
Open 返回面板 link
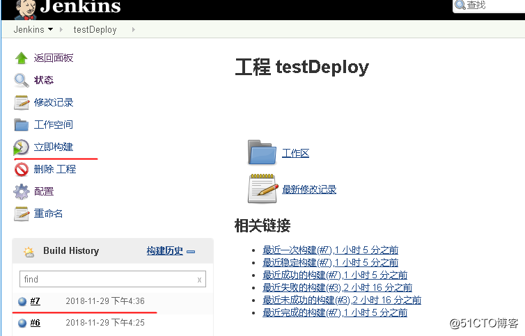[x=54, y=58]
